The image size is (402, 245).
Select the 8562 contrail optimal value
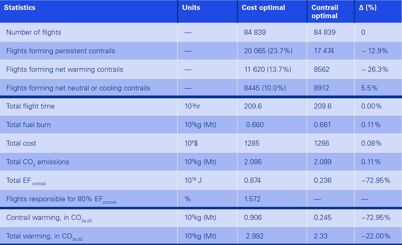(x=321, y=69)
